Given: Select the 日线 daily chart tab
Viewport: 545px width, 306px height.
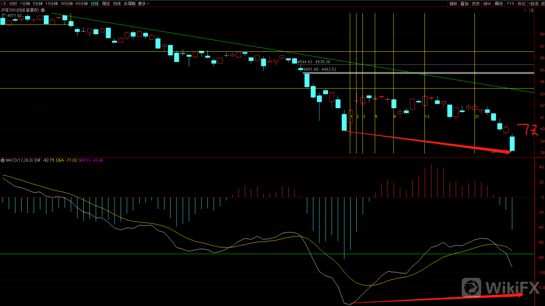Looking at the screenshot, I should pos(94,4).
